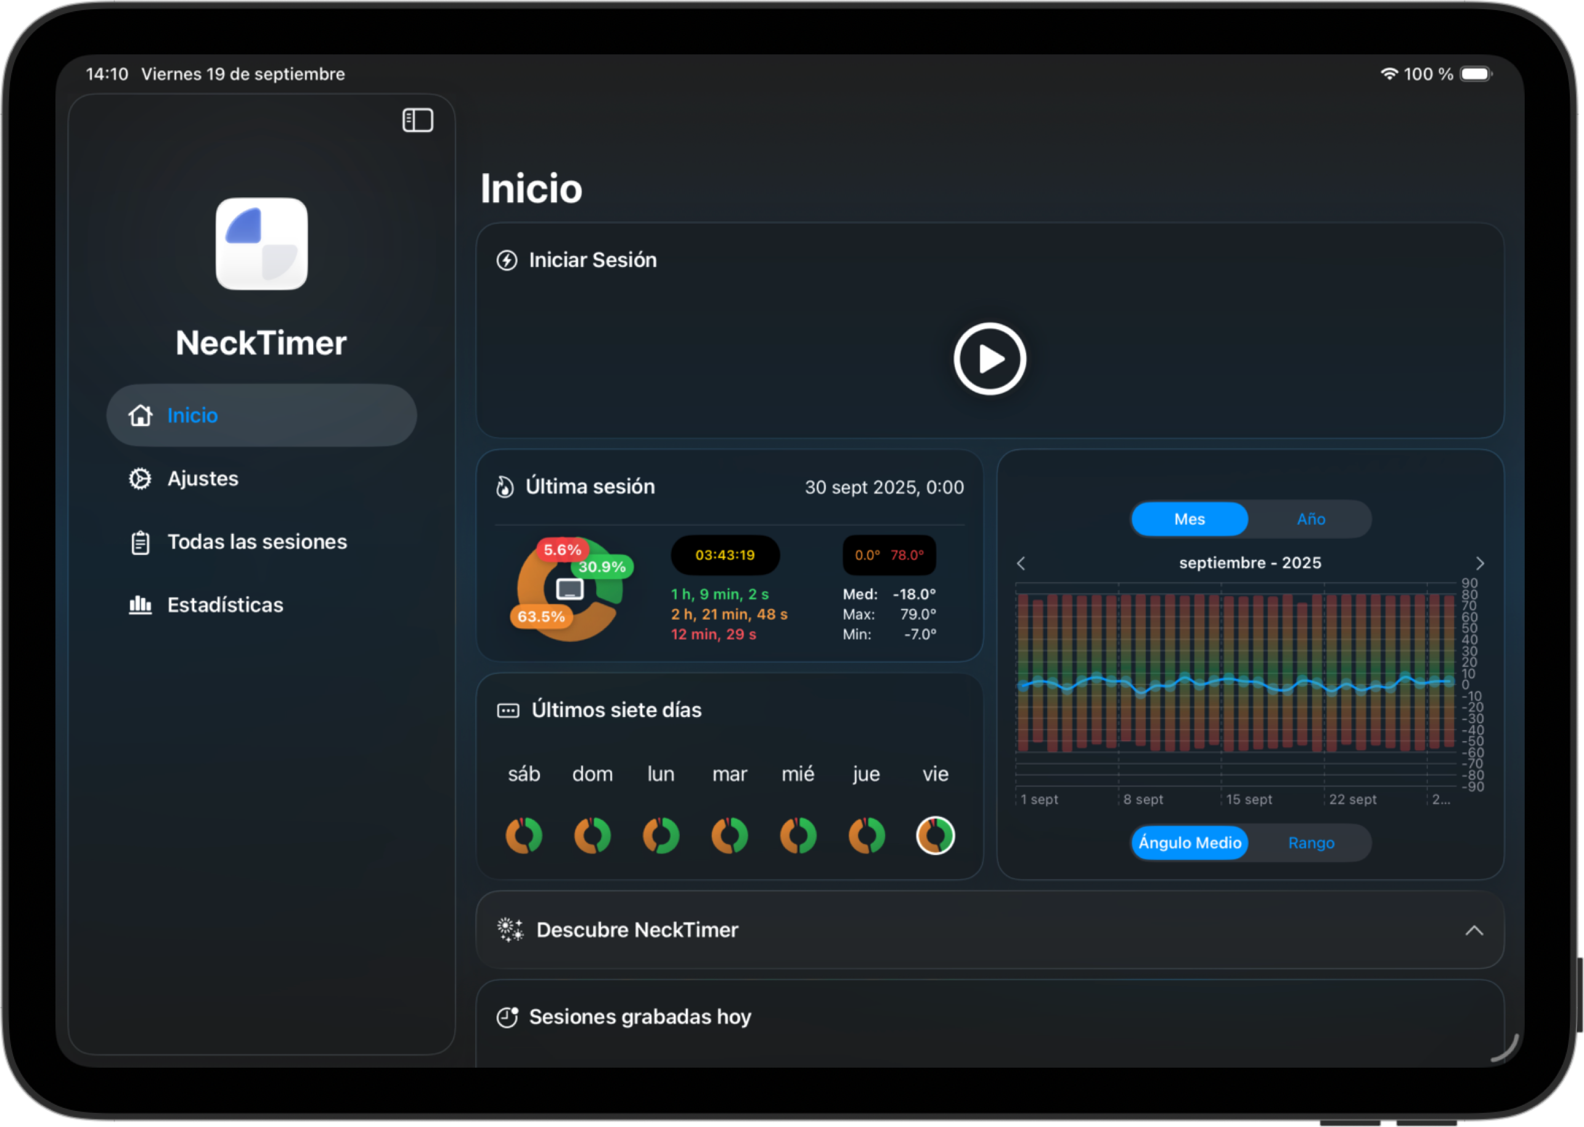This screenshot has height=1127, width=1584.
Task: Open Todas las sesiones
Action: point(261,541)
